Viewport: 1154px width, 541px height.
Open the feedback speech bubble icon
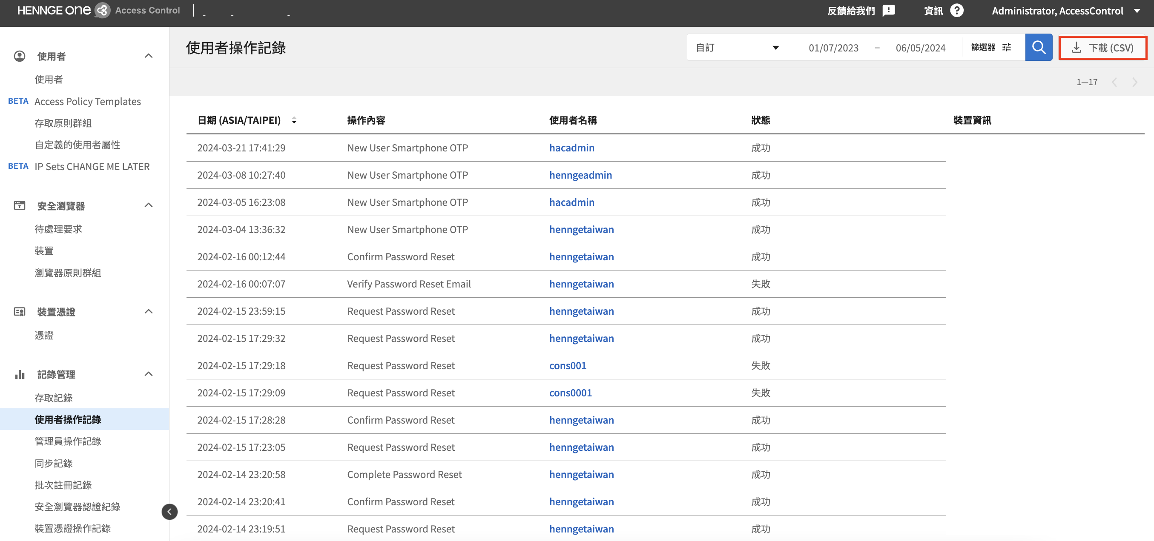coord(888,11)
